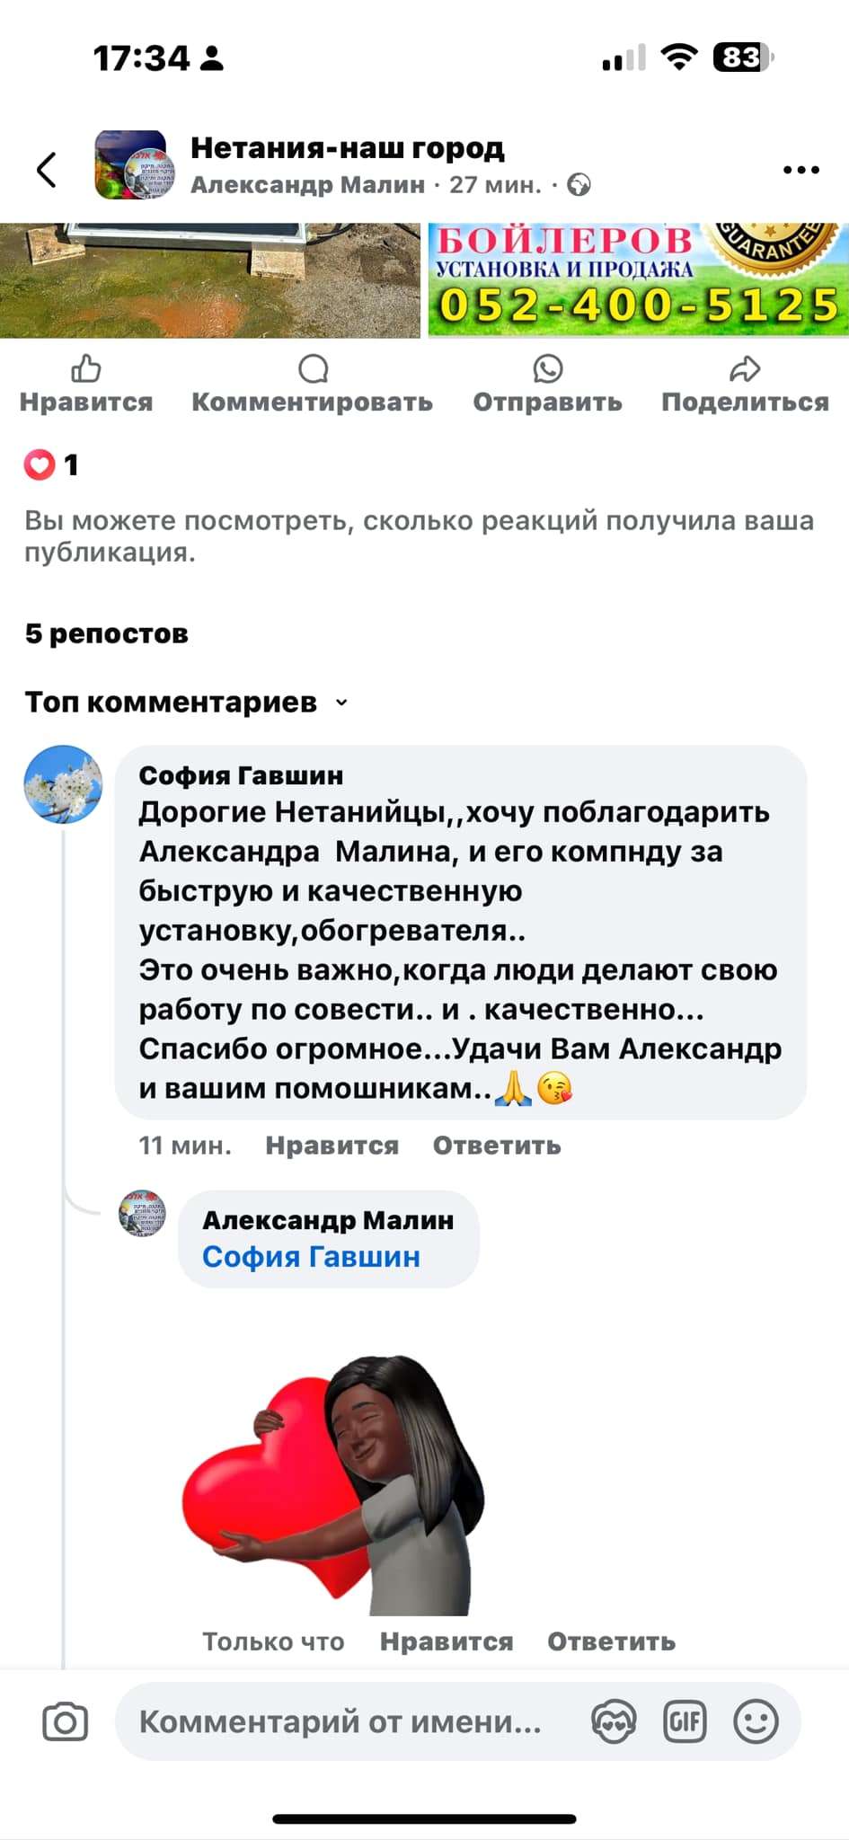Open camera icon in comment bar
Viewport: 849px width, 1840px height.
(66, 1722)
